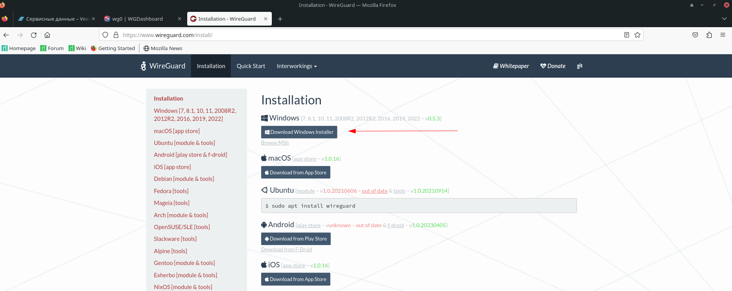Close the wg0 | WGDashboard tab
This screenshot has height=291, width=732.
(180, 19)
